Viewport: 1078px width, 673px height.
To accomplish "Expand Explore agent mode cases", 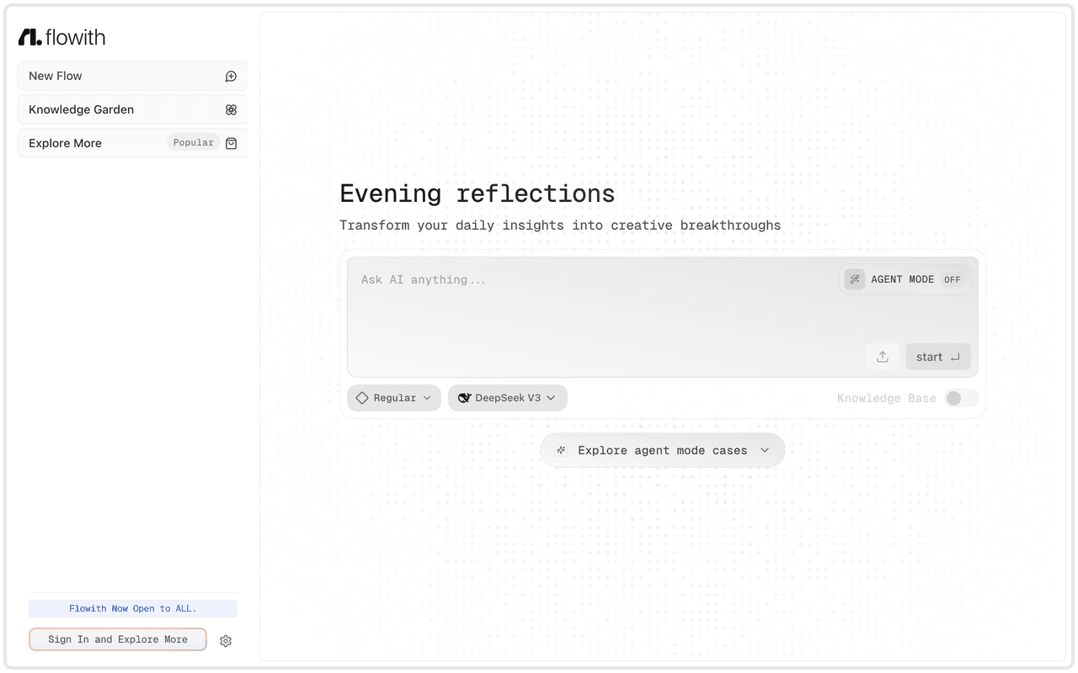I will pyautogui.click(x=662, y=451).
